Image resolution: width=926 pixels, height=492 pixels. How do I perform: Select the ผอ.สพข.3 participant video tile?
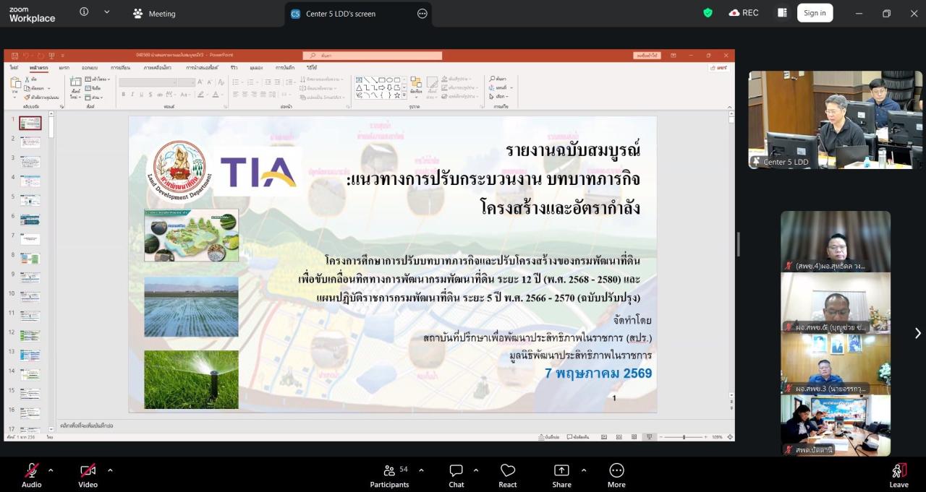[835, 363]
